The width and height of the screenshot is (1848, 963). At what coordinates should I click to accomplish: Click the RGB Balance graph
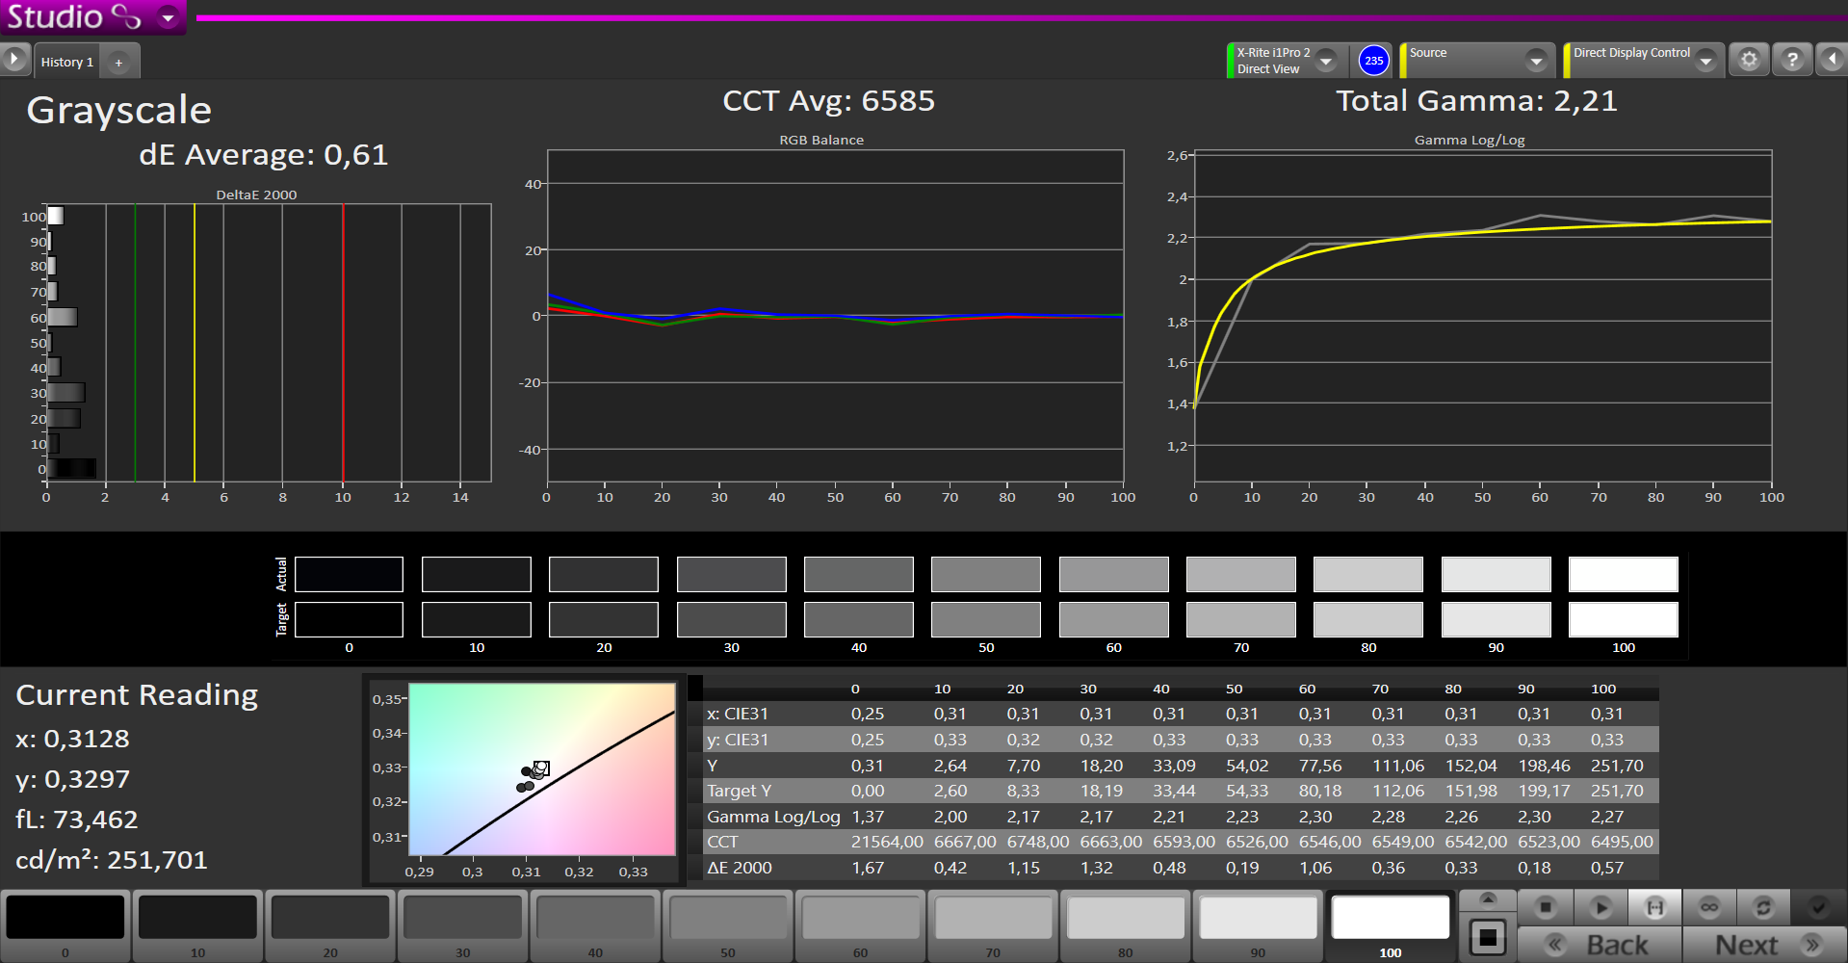835,316
